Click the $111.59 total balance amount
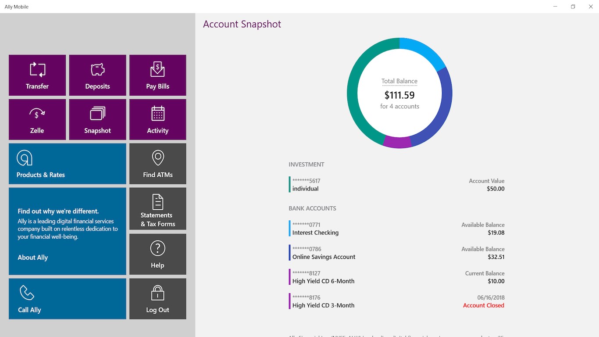 click(x=399, y=95)
